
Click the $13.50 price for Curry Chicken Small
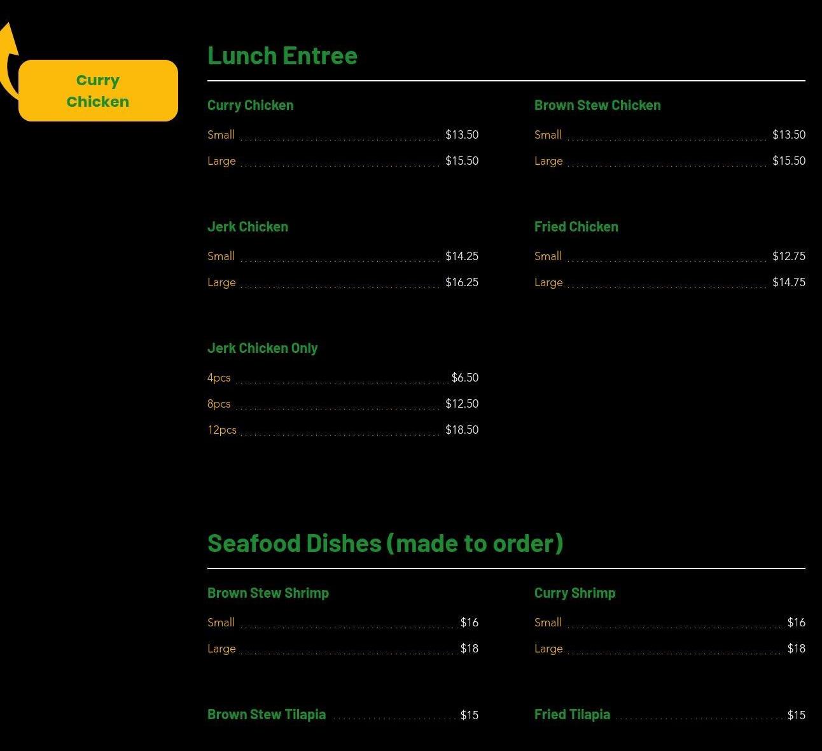[462, 135]
